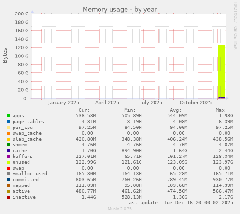Image resolution: width=240 pixels, height=214 pixels.
Task: Click the 'slab_cache' legend label
Action: tap(27, 139)
